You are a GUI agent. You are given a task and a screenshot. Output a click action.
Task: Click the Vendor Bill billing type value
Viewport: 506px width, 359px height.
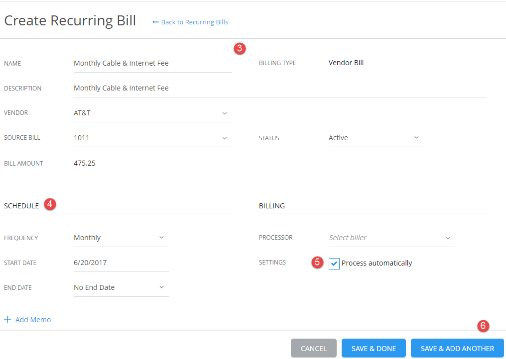pyautogui.click(x=346, y=63)
